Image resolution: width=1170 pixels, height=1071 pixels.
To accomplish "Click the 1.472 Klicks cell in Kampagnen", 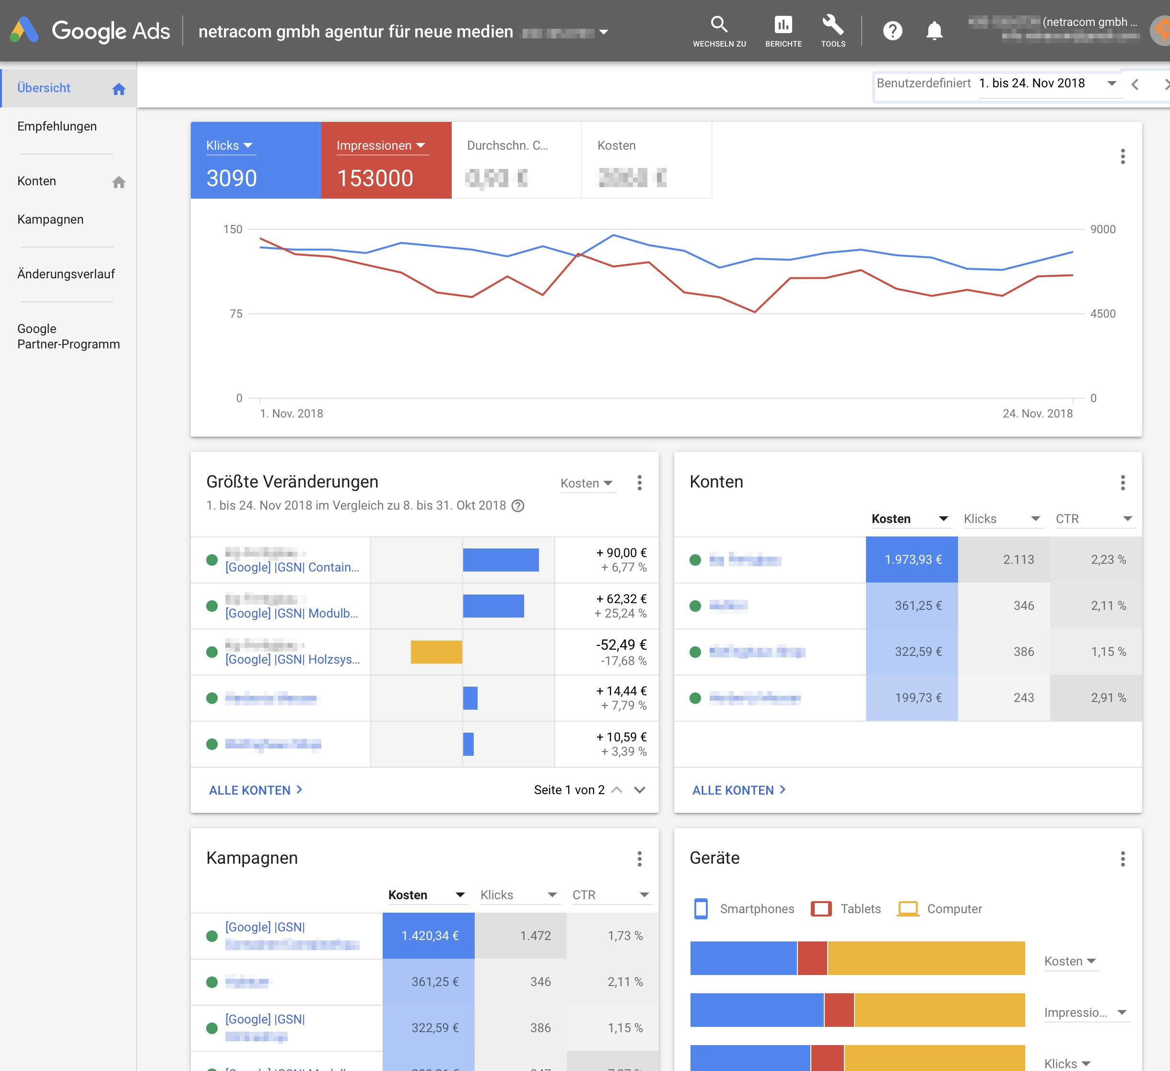I will click(x=521, y=936).
